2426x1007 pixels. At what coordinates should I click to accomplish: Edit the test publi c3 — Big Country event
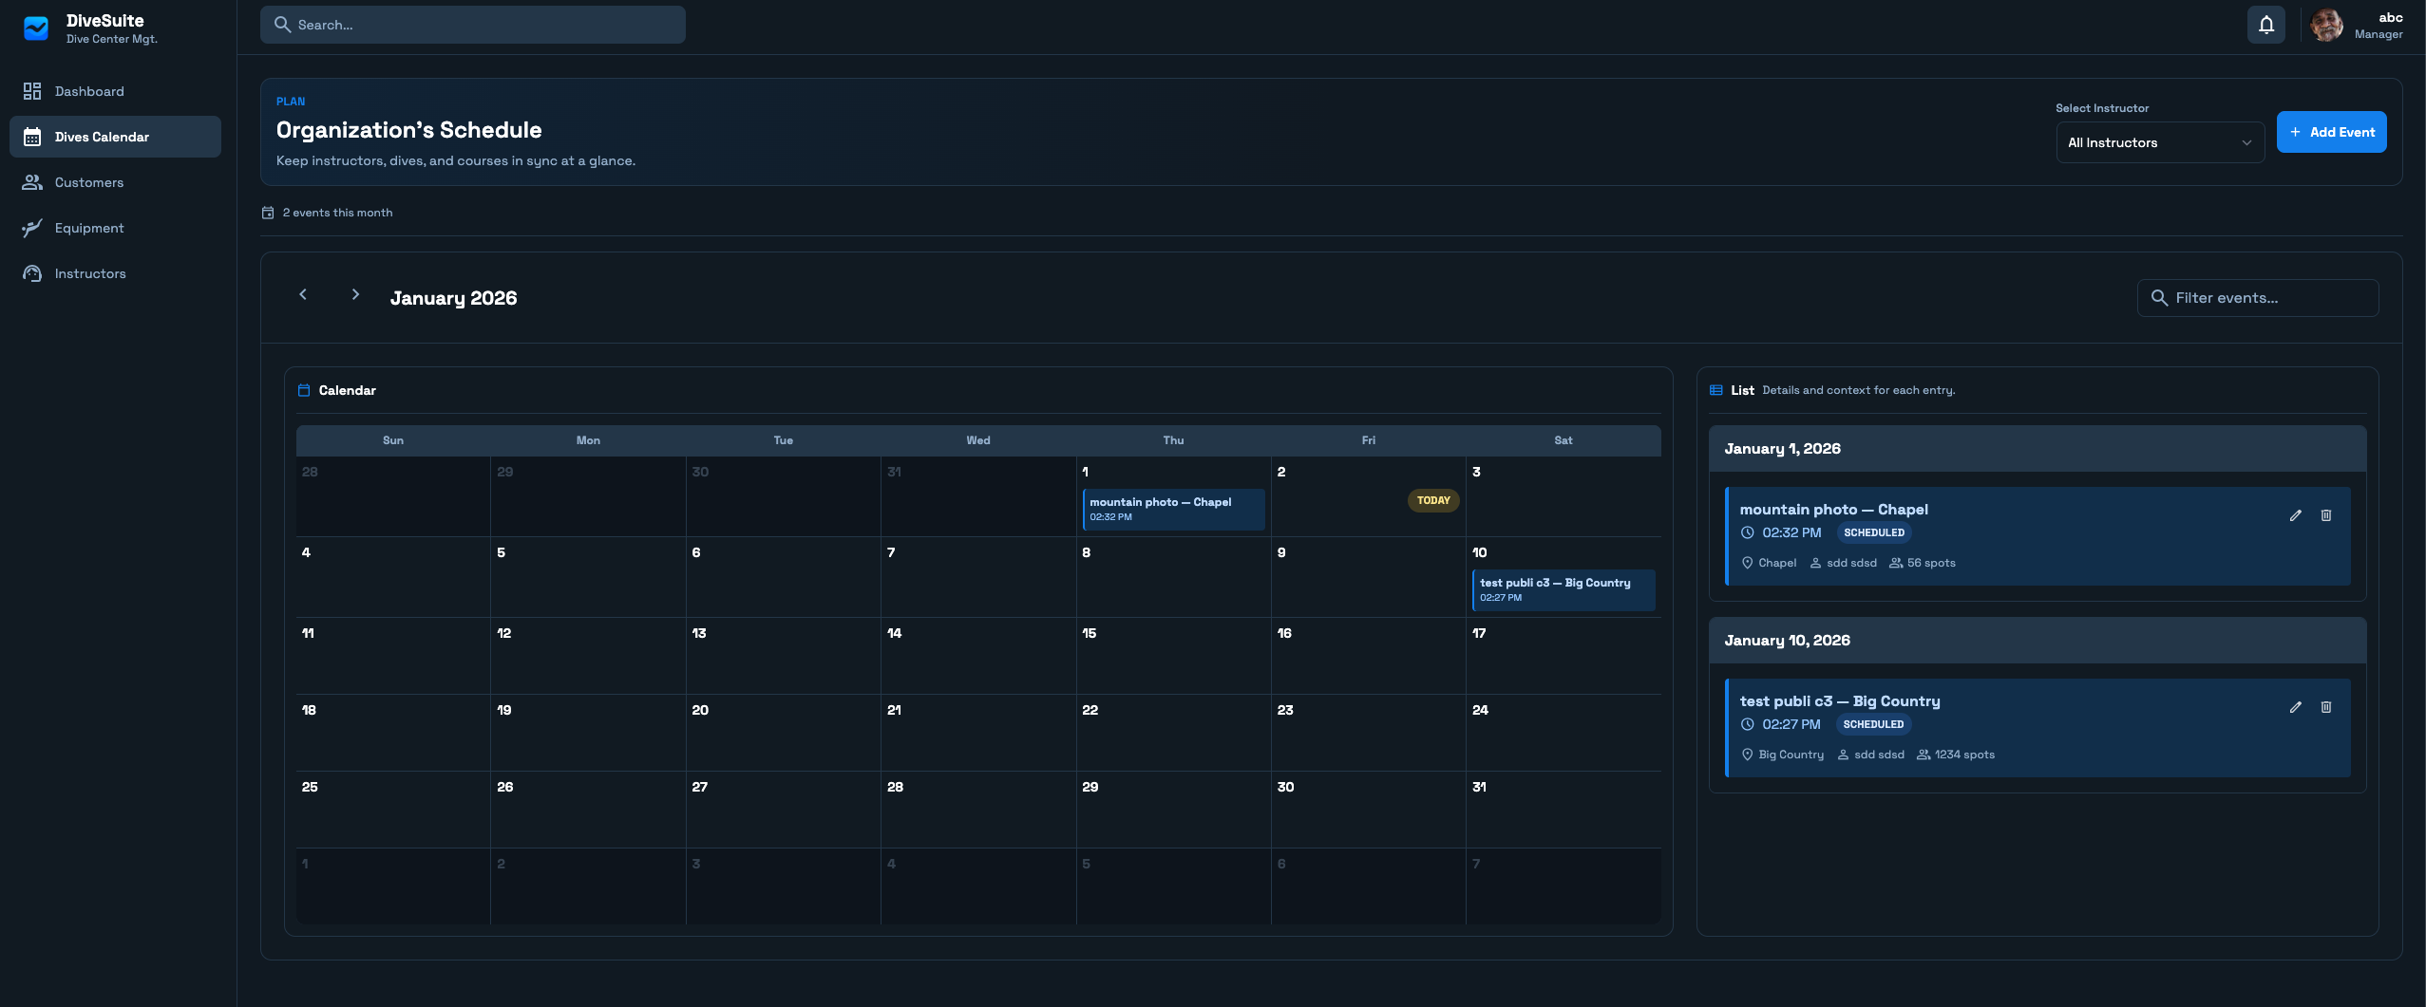click(2295, 707)
